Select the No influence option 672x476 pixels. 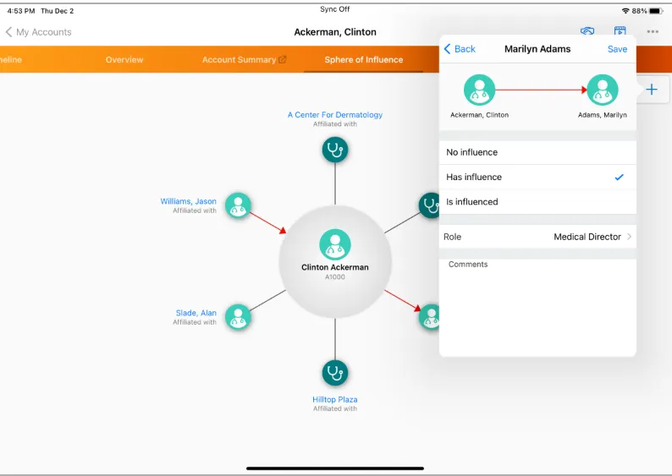pos(537,152)
